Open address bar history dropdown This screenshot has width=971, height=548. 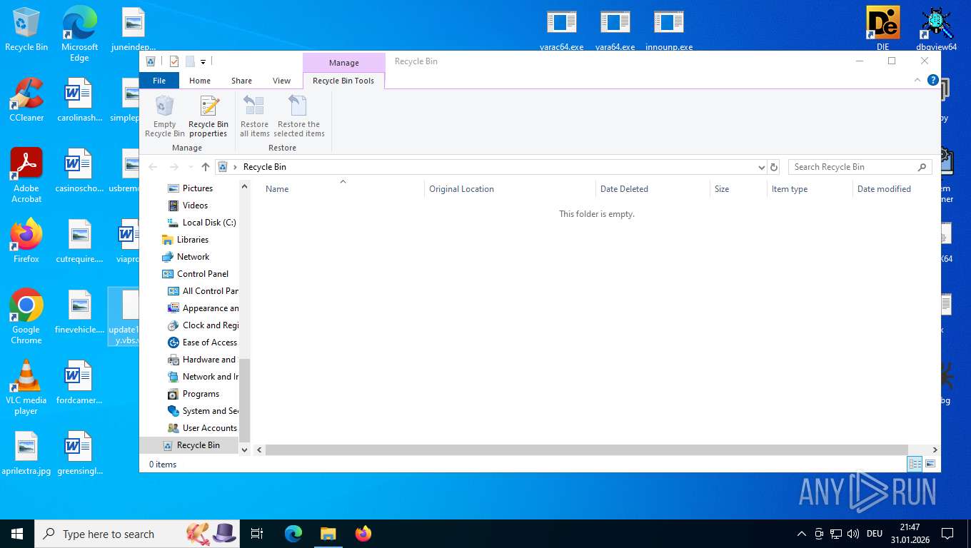pos(761,167)
